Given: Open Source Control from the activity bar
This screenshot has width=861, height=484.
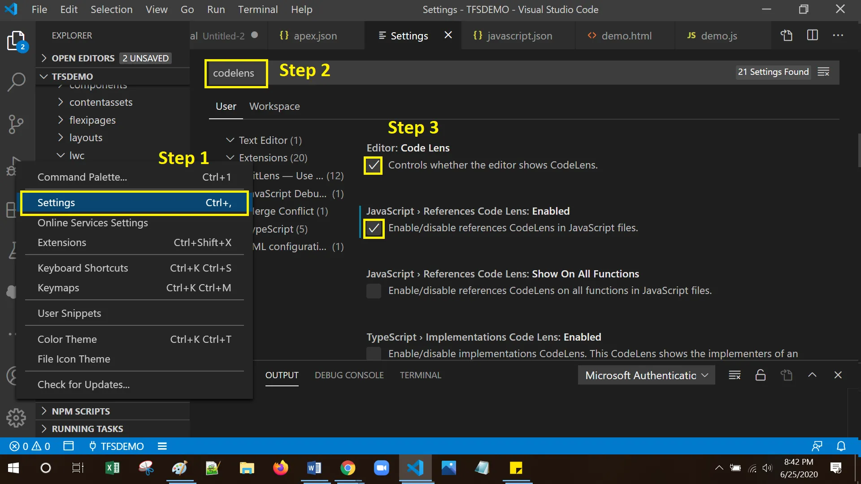Looking at the screenshot, I should click(x=17, y=124).
